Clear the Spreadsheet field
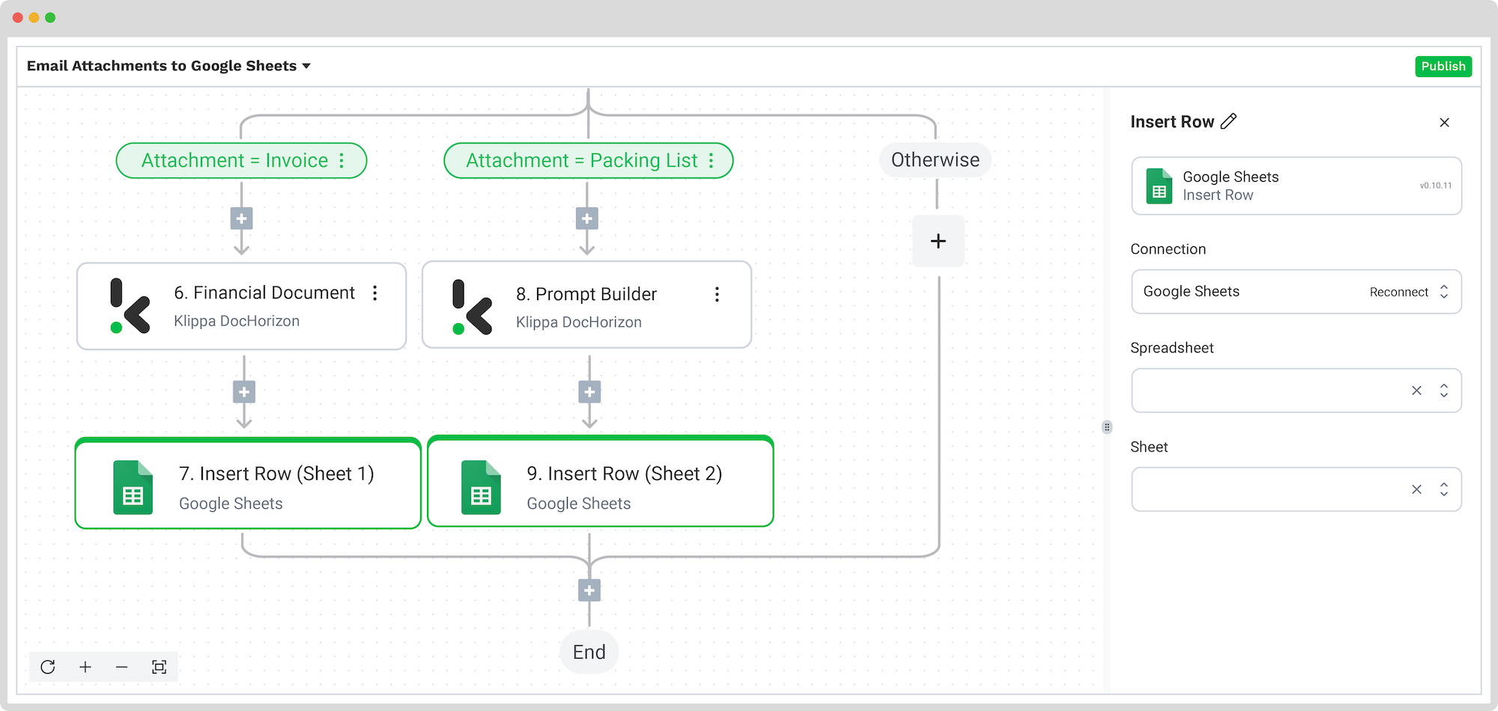The height and width of the screenshot is (711, 1498). [x=1416, y=391]
